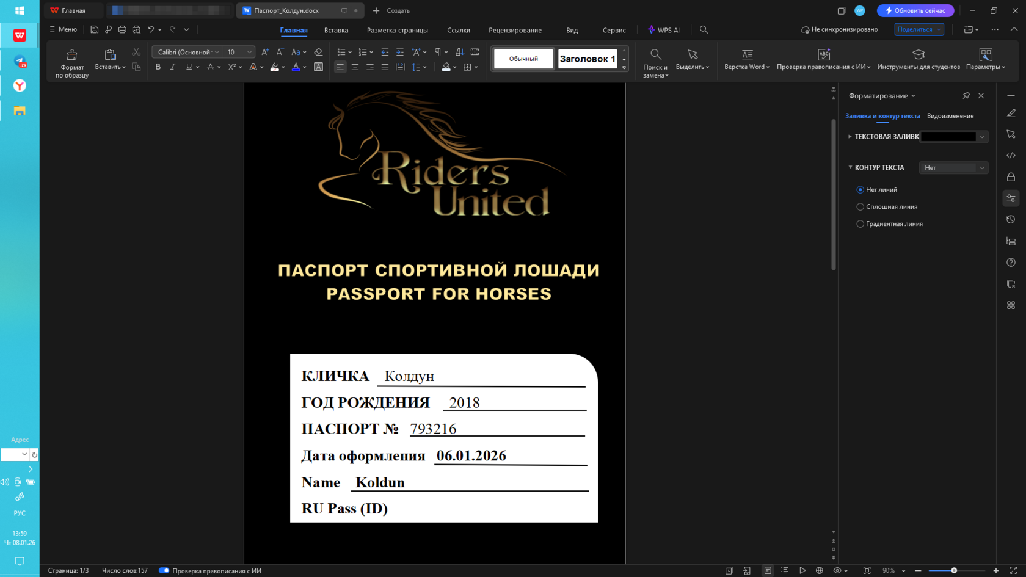
Task: Undo the last action
Action: [151, 29]
